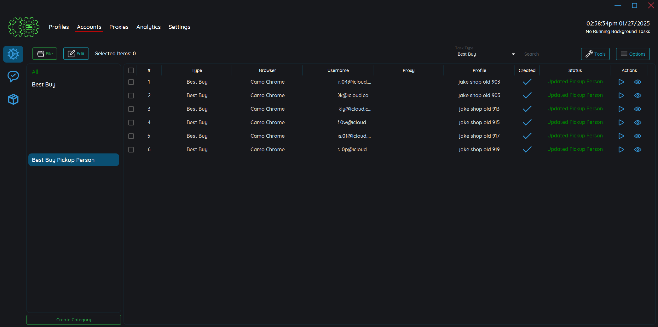
Task: Switch to the Proxies tab
Action: pyautogui.click(x=119, y=27)
